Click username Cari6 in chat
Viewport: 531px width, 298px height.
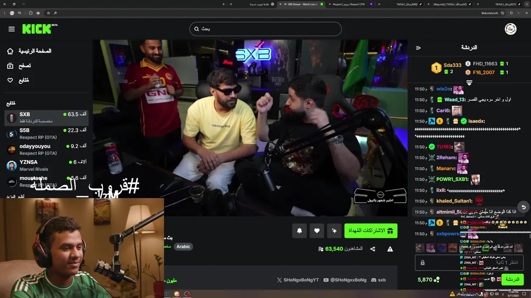click(443, 111)
